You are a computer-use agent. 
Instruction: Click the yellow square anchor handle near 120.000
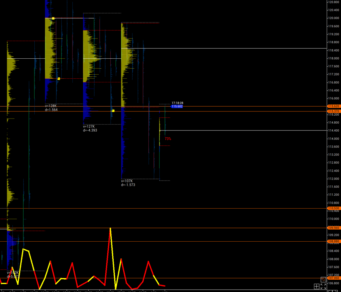click(53, 18)
